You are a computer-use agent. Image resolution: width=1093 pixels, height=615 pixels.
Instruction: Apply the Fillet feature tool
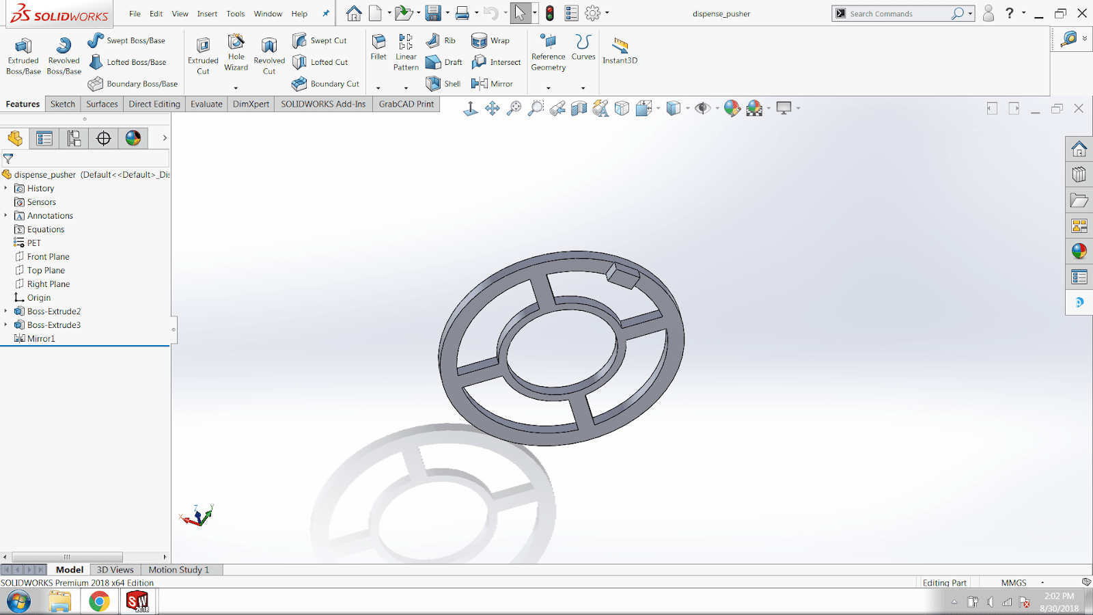378,46
